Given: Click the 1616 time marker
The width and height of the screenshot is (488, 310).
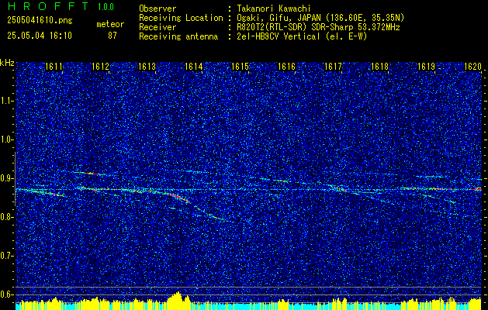Looking at the screenshot, I should [286, 67].
